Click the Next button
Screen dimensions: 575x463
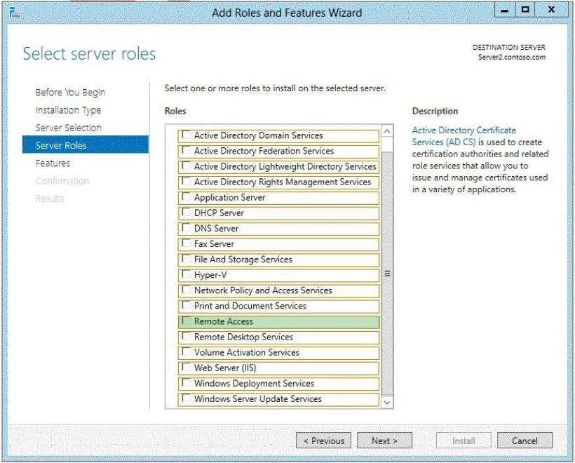pos(384,441)
